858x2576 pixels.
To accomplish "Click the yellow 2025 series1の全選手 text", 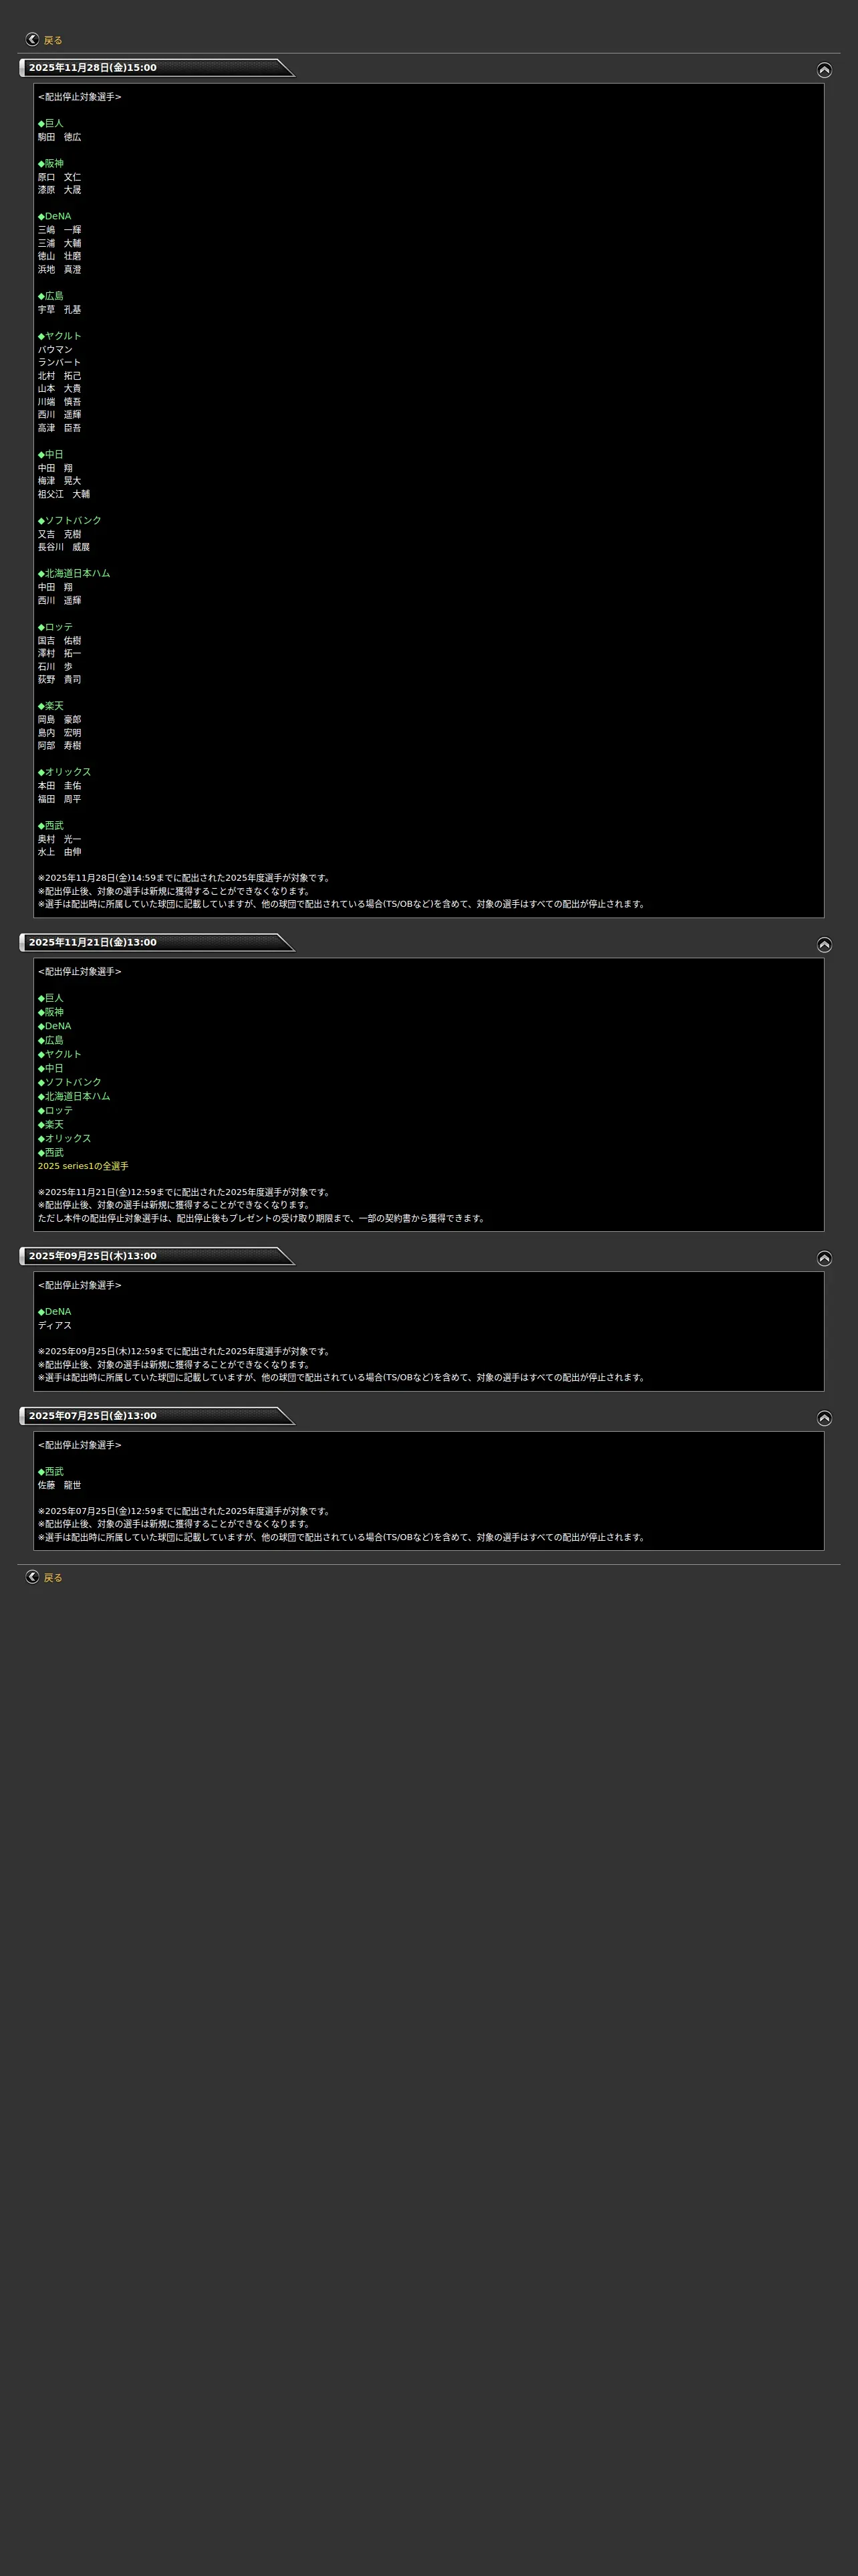I will click(x=83, y=1166).
